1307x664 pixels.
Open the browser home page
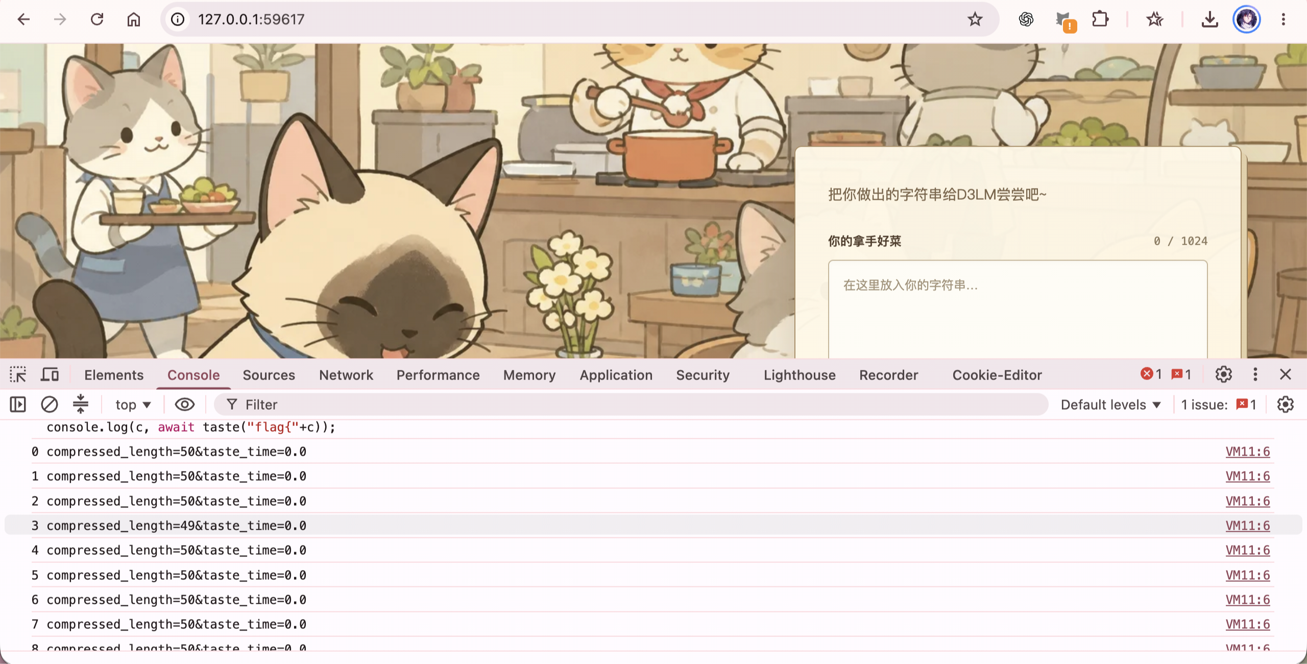[134, 19]
